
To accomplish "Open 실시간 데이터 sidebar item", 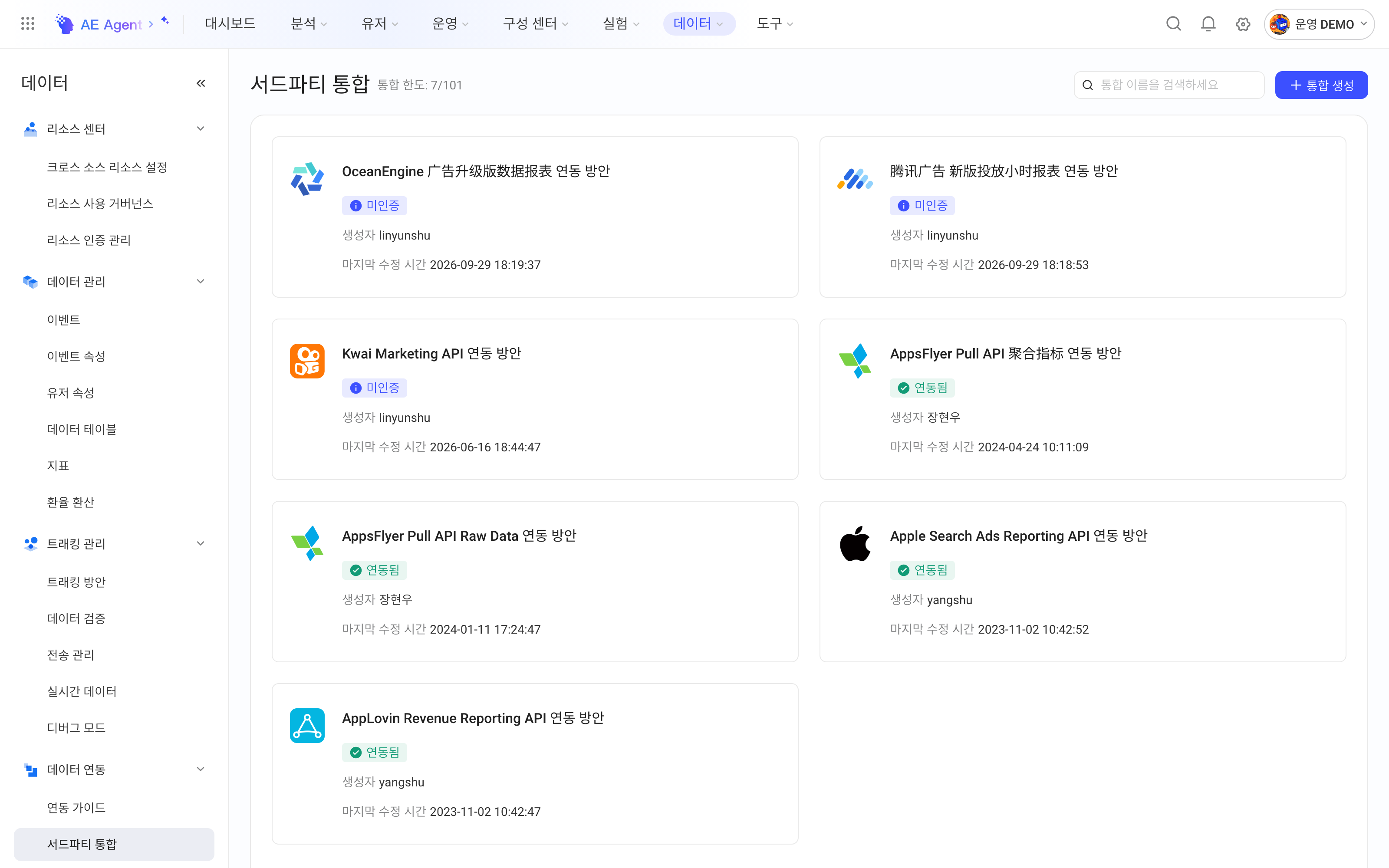I will tap(82, 691).
